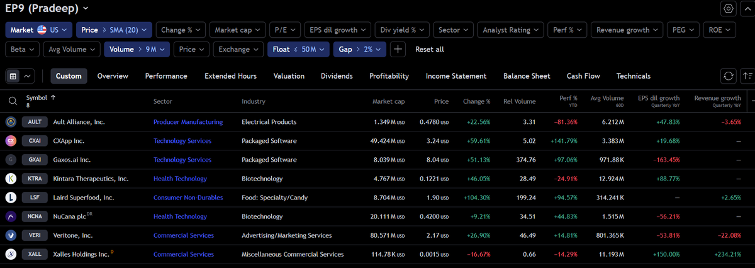Click the NCNA company logo
The image size is (755, 268).
point(11,216)
